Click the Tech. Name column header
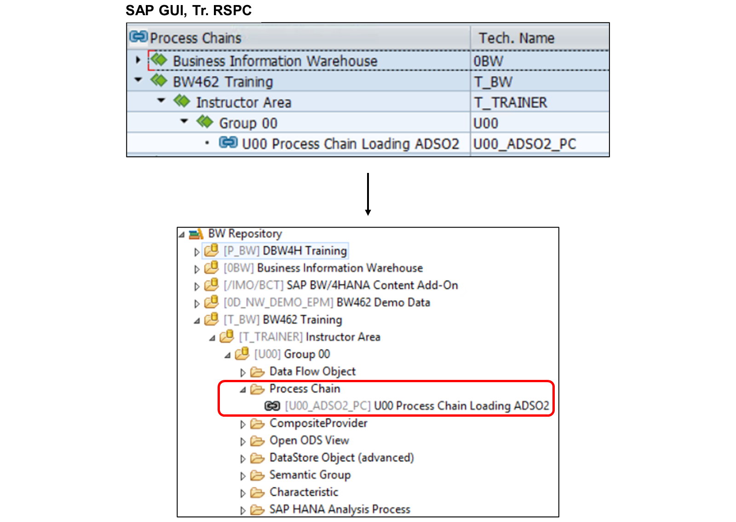 click(x=540, y=37)
